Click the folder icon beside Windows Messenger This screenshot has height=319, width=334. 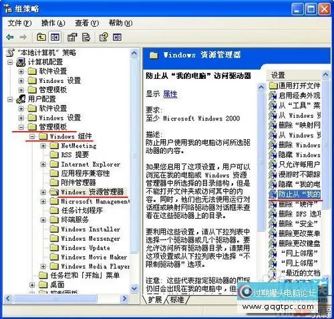[54, 238]
